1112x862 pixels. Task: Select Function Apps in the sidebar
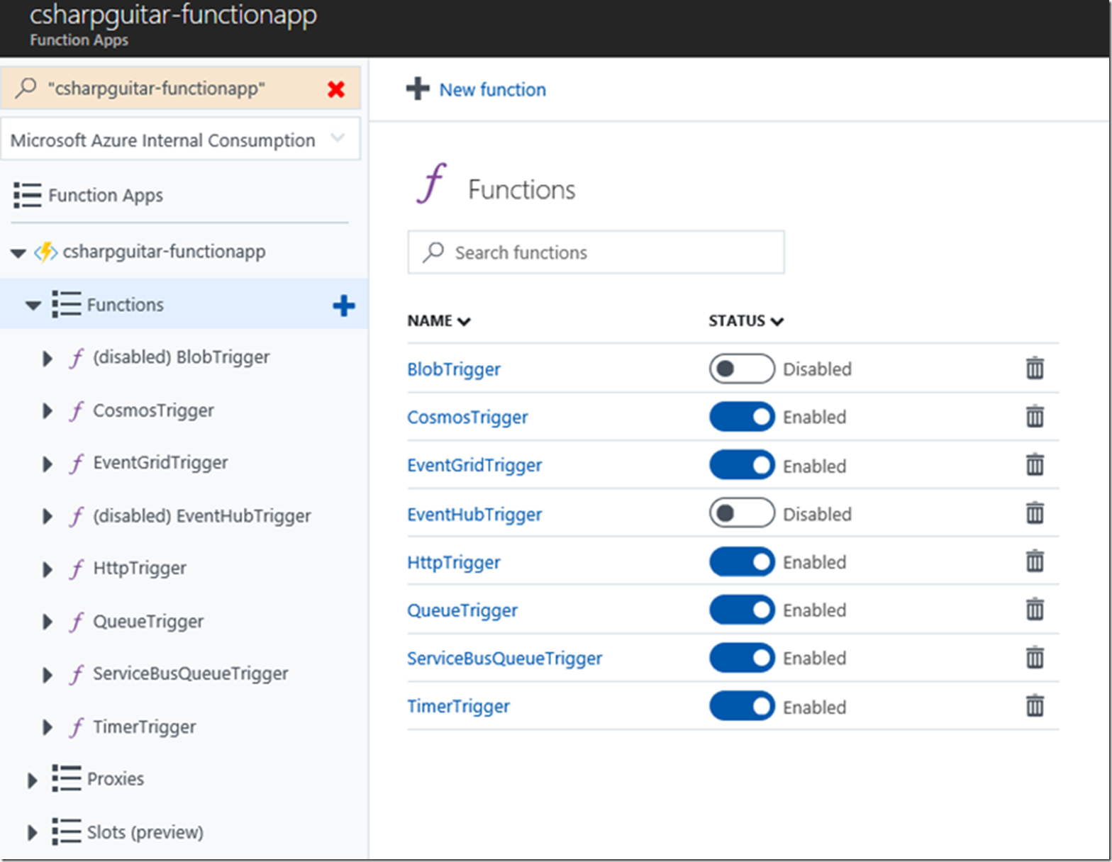coord(106,195)
